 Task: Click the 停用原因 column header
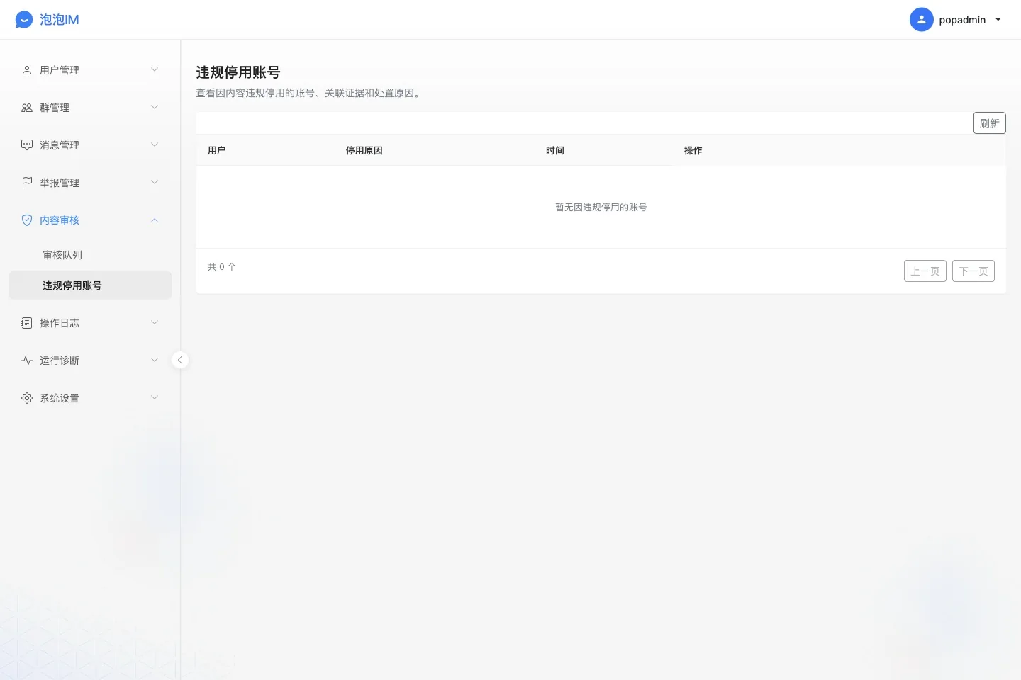(364, 150)
